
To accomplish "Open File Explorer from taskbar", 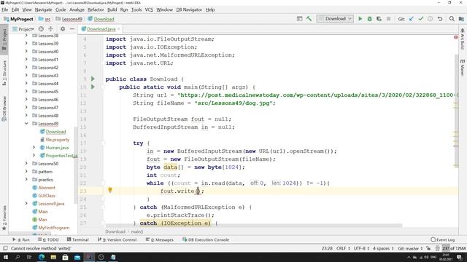I will (53, 257).
